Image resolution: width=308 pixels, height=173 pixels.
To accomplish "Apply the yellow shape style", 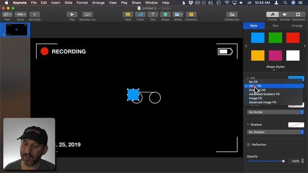I will click(258, 56).
